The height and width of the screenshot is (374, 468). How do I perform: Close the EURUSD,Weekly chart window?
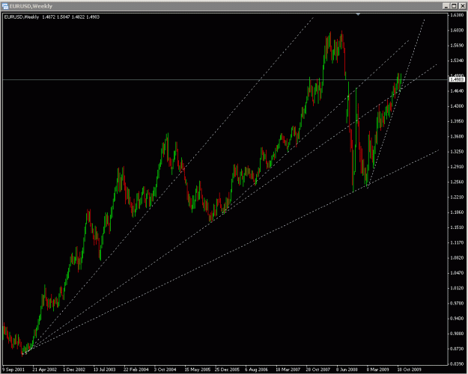462,6
